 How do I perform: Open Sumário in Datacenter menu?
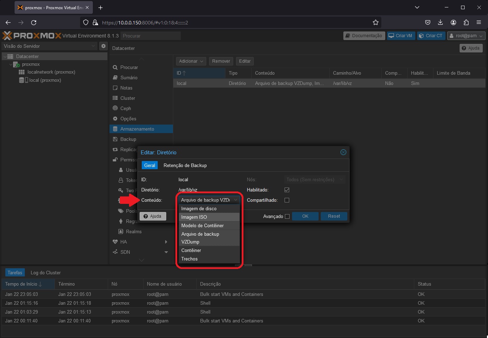click(x=129, y=78)
